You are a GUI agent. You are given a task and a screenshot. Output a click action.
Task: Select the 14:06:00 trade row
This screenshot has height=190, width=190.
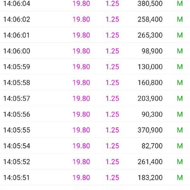(95, 51)
